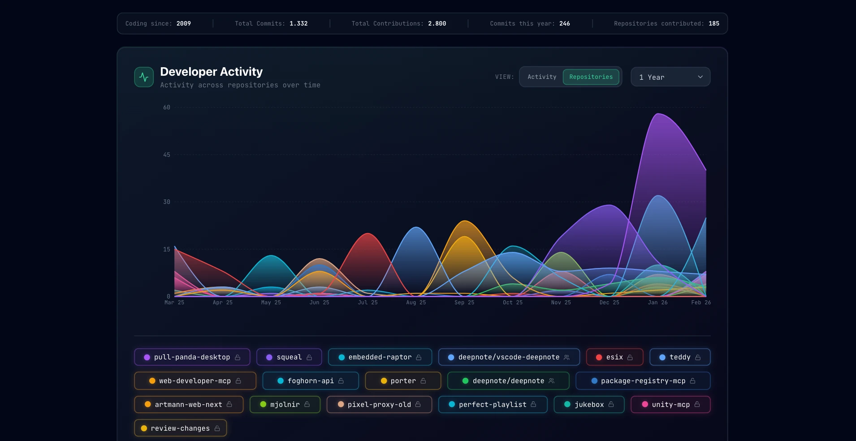
Task: Click the Developer Activity pulse icon
Action: coord(144,77)
